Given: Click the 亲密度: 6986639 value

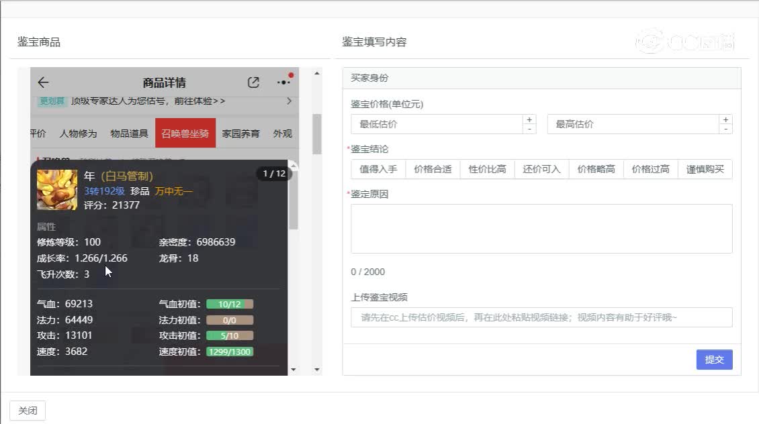Looking at the screenshot, I should [197, 242].
